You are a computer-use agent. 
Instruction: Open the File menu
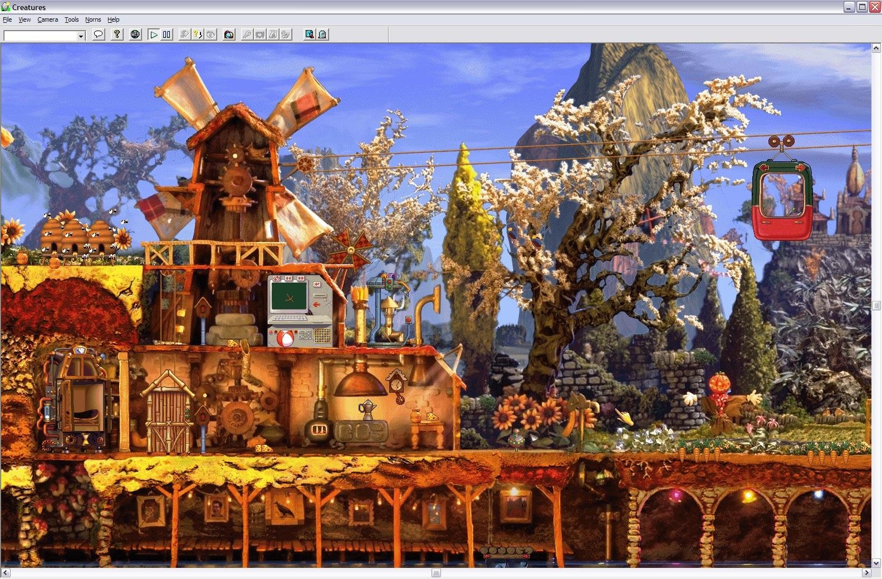pos(7,19)
